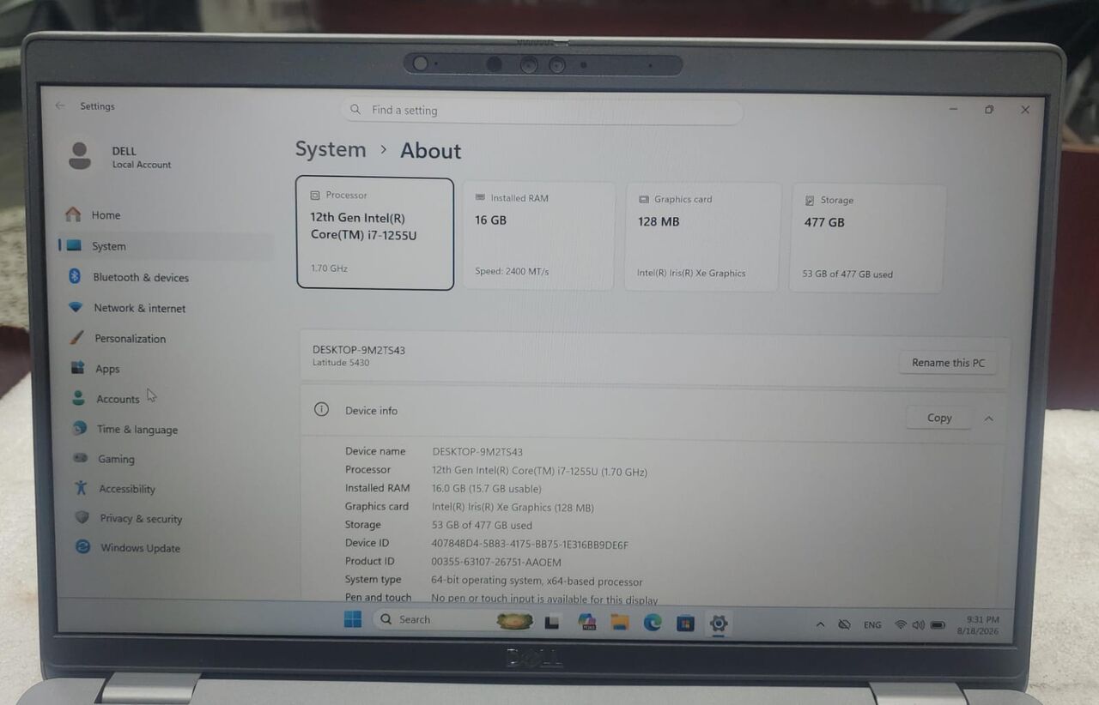Select the Graphics card info card
The width and height of the screenshot is (1099, 705).
702,236
